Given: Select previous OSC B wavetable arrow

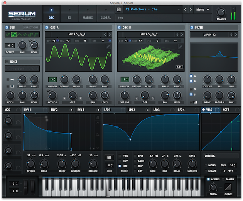Looking at the screenshot, I should [177, 35].
